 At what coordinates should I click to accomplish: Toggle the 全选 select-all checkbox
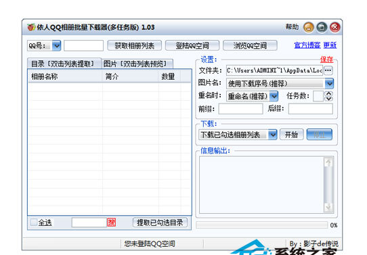(x=34, y=223)
